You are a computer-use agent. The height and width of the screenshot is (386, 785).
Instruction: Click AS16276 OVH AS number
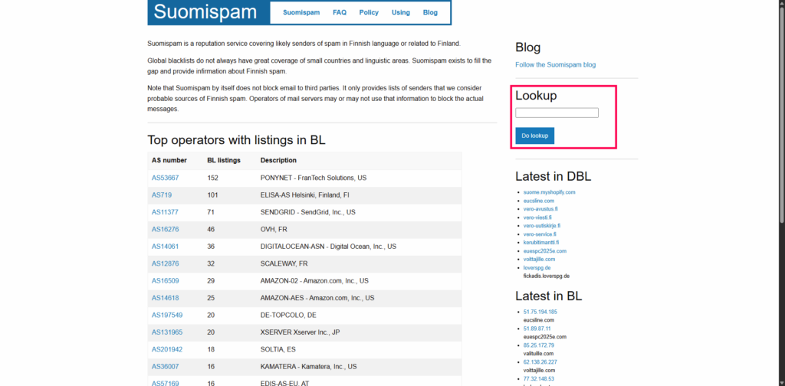(x=165, y=229)
